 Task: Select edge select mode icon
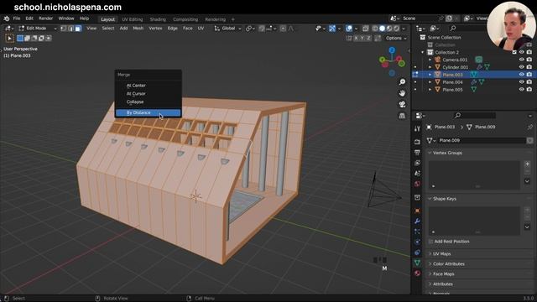pyautogui.click(x=70, y=29)
